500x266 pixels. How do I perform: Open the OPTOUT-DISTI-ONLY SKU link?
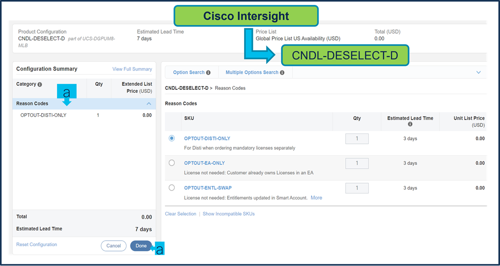[207, 138]
